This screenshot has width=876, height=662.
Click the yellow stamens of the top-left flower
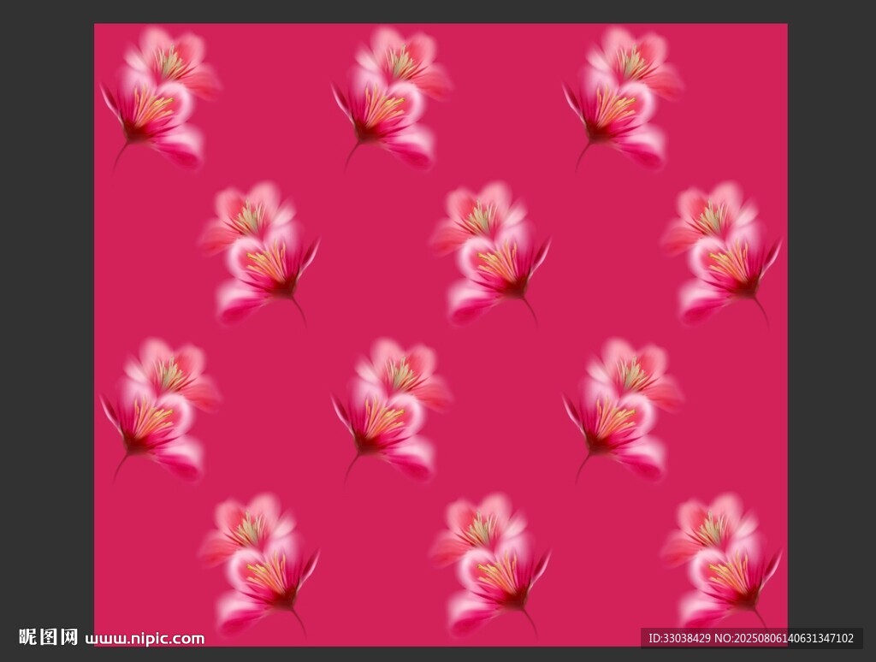point(152,107)
